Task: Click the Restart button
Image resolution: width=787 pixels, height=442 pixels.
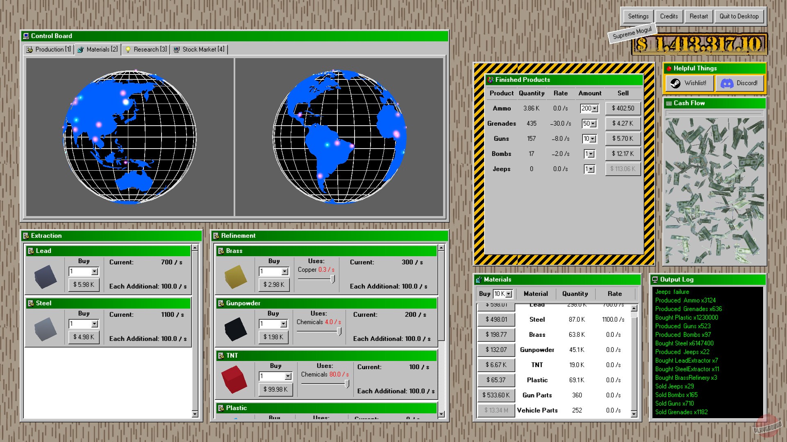Action: (698, 16)
